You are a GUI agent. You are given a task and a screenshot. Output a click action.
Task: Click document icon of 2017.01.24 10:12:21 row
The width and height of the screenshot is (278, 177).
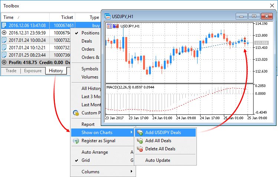tap(4, 48)
